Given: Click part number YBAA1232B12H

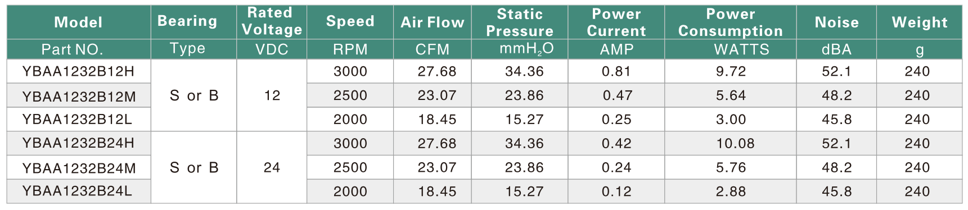Looking at the screenshot, I should (x=78, y=71).
